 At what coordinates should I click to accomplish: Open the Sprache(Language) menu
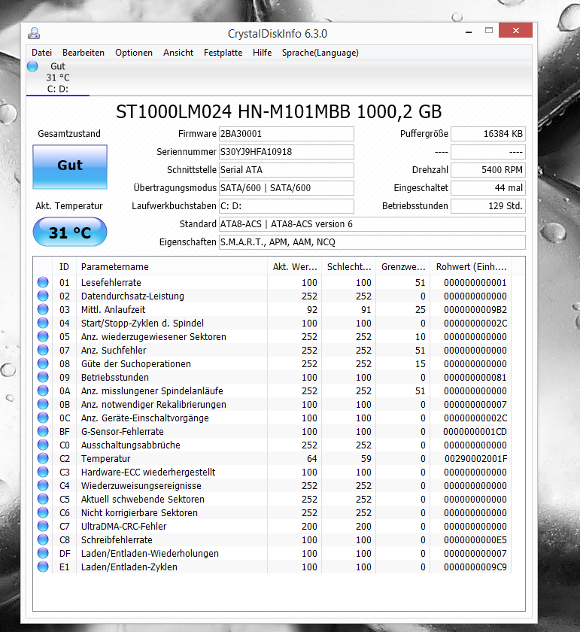320,53
